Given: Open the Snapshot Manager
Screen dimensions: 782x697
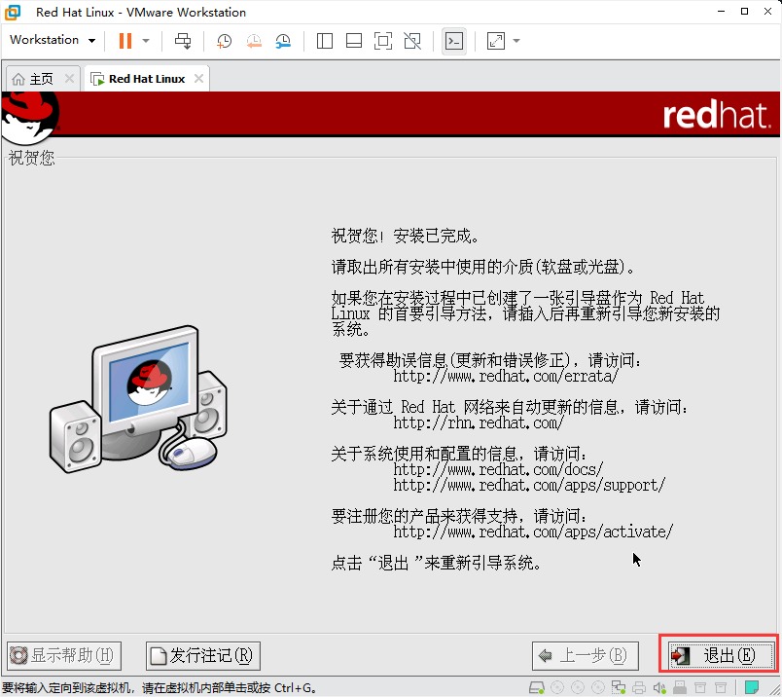Looking at the screenshot, I should 284,40.
